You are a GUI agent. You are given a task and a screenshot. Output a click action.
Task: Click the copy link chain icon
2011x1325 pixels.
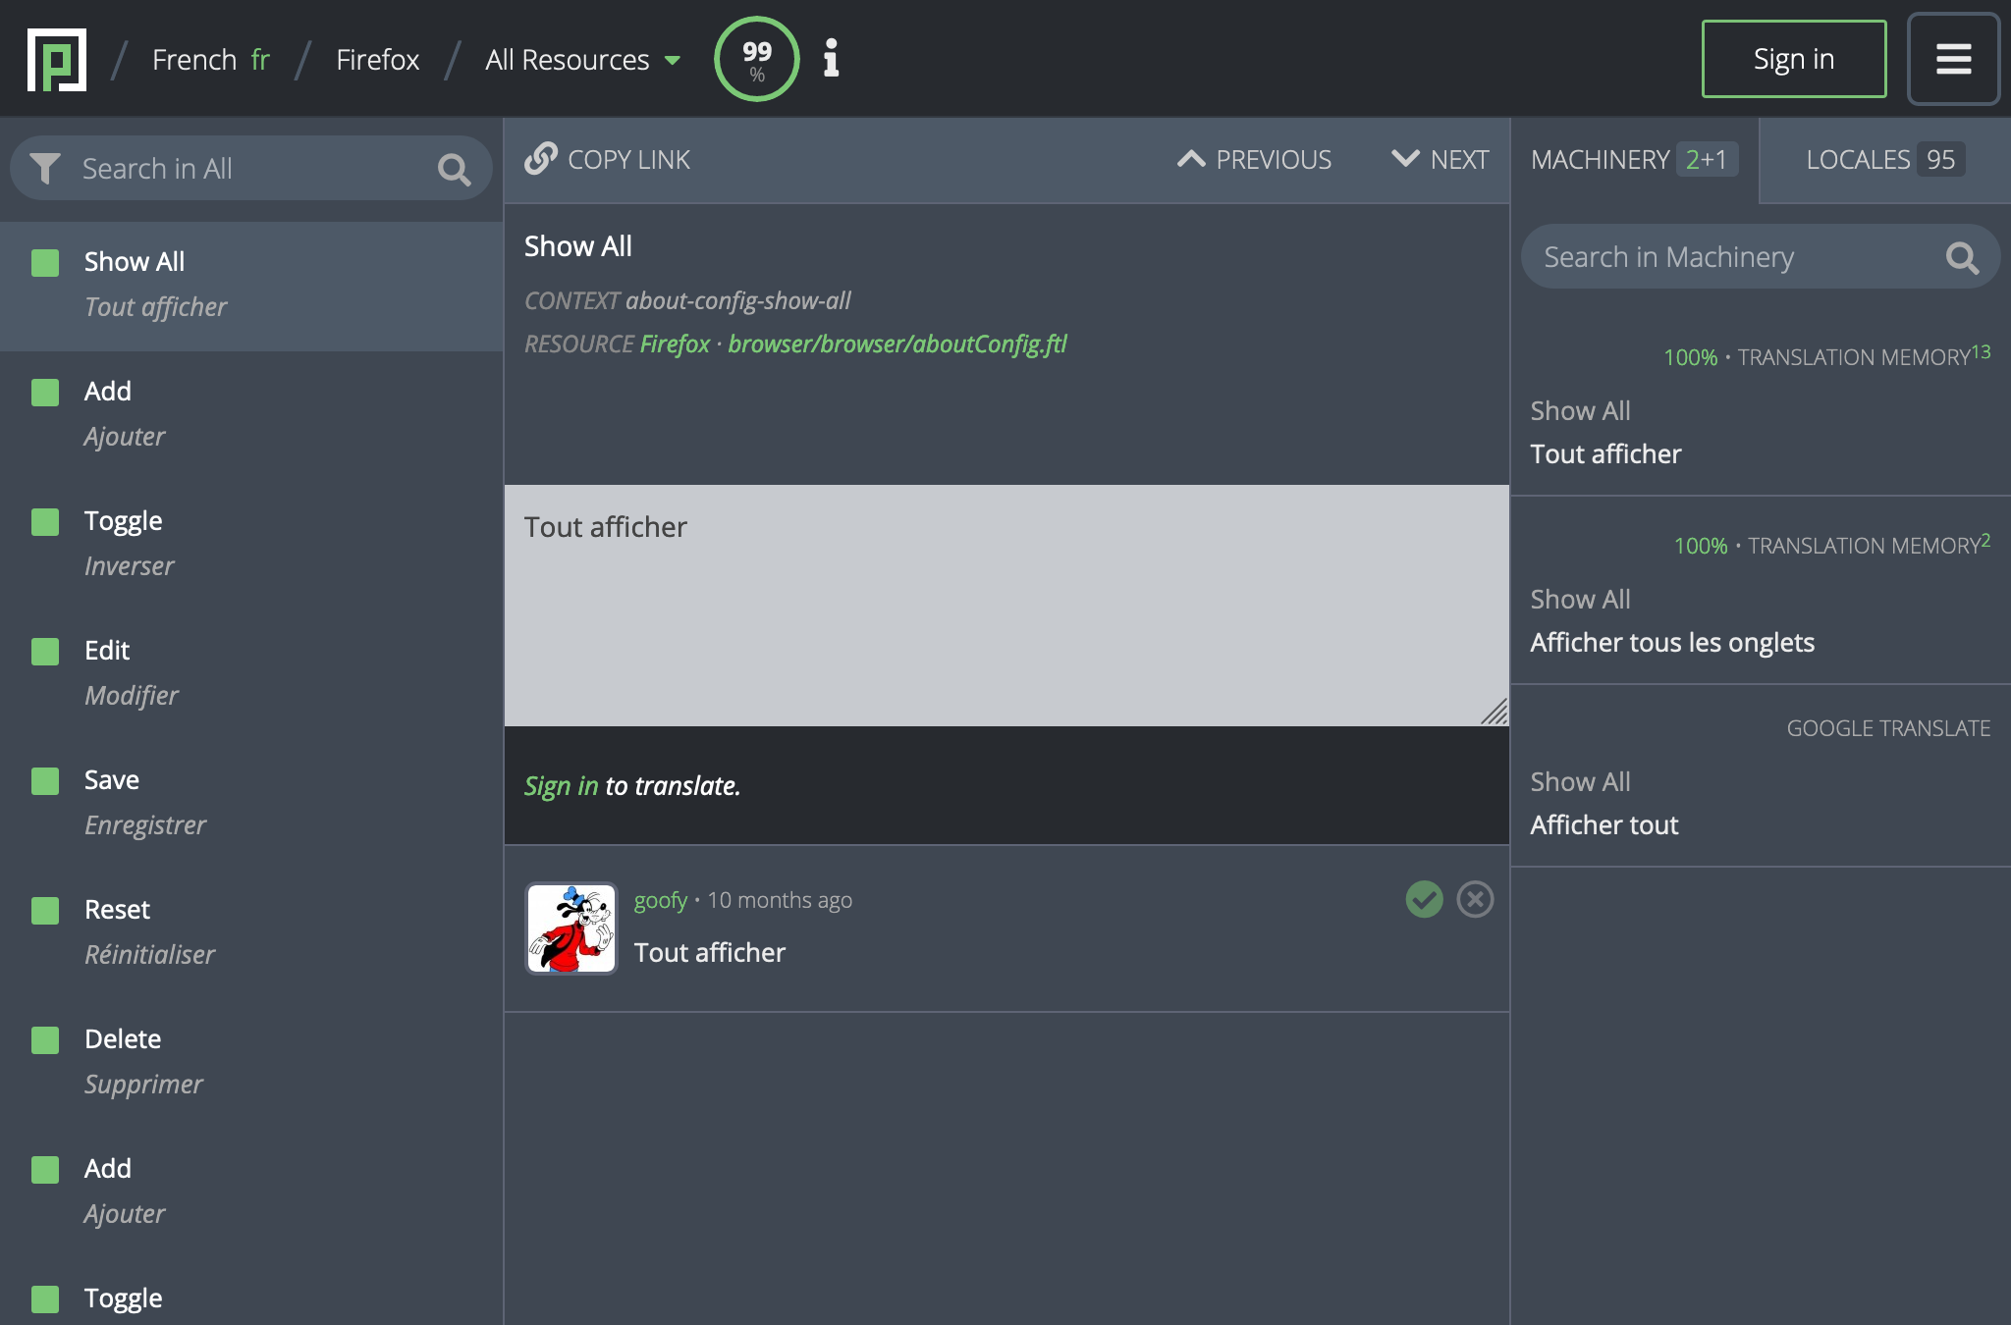click(x=541, y=159)
